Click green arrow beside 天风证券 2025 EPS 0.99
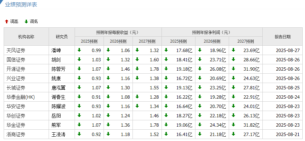This screenshot has width=305, height=141. (x=79, y=50)
